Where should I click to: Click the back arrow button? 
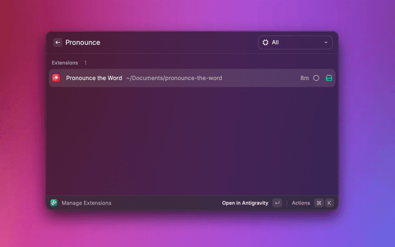pyautogui.click(x=57, y=43)
